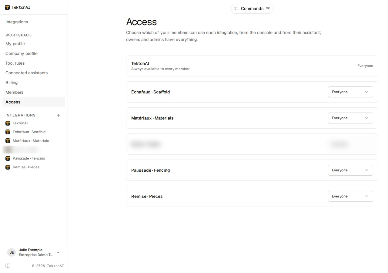Click the © 2026 TektonAI footer text
Screen dimensions: 388x273
click(48, 266)
